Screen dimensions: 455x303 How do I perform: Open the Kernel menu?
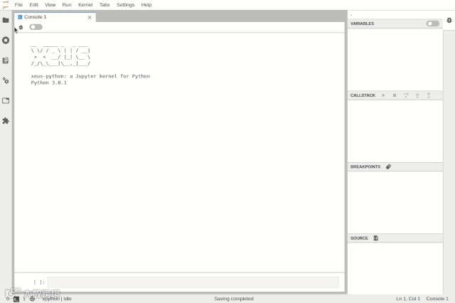(x=85, y=5)
